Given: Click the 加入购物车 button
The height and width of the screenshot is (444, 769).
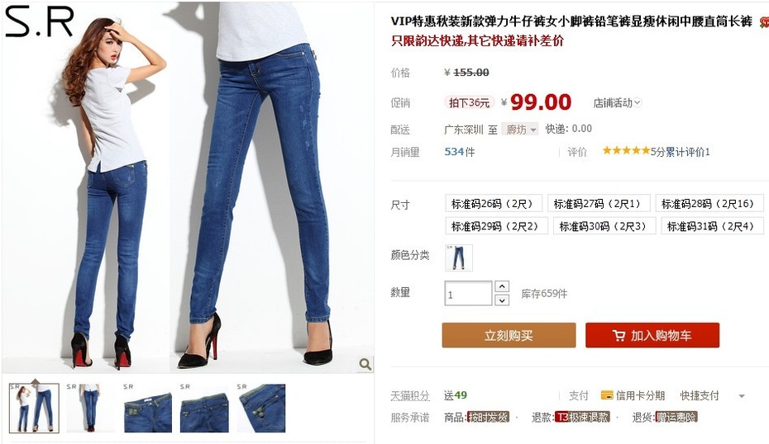Looking at the screenshot, I should (x=652, y=335).
